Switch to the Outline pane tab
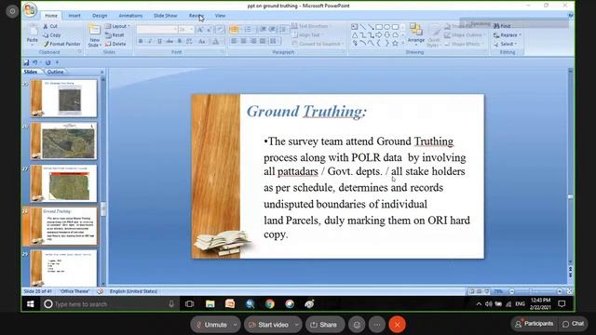 56,72
